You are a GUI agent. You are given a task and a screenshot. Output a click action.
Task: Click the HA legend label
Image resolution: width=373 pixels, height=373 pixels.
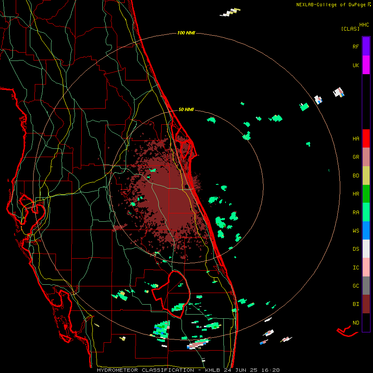356,139
